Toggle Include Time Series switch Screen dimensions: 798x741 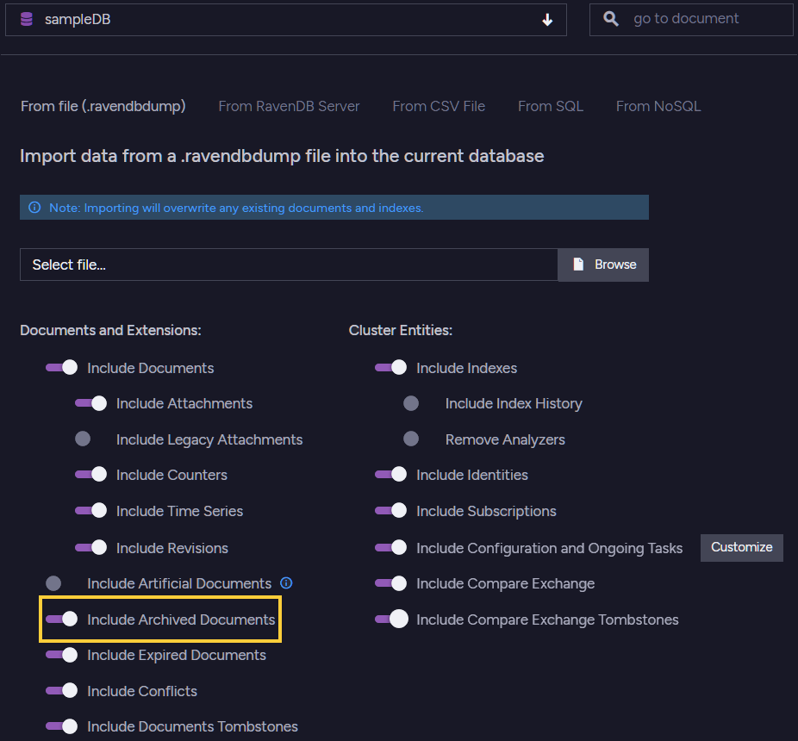90,510
